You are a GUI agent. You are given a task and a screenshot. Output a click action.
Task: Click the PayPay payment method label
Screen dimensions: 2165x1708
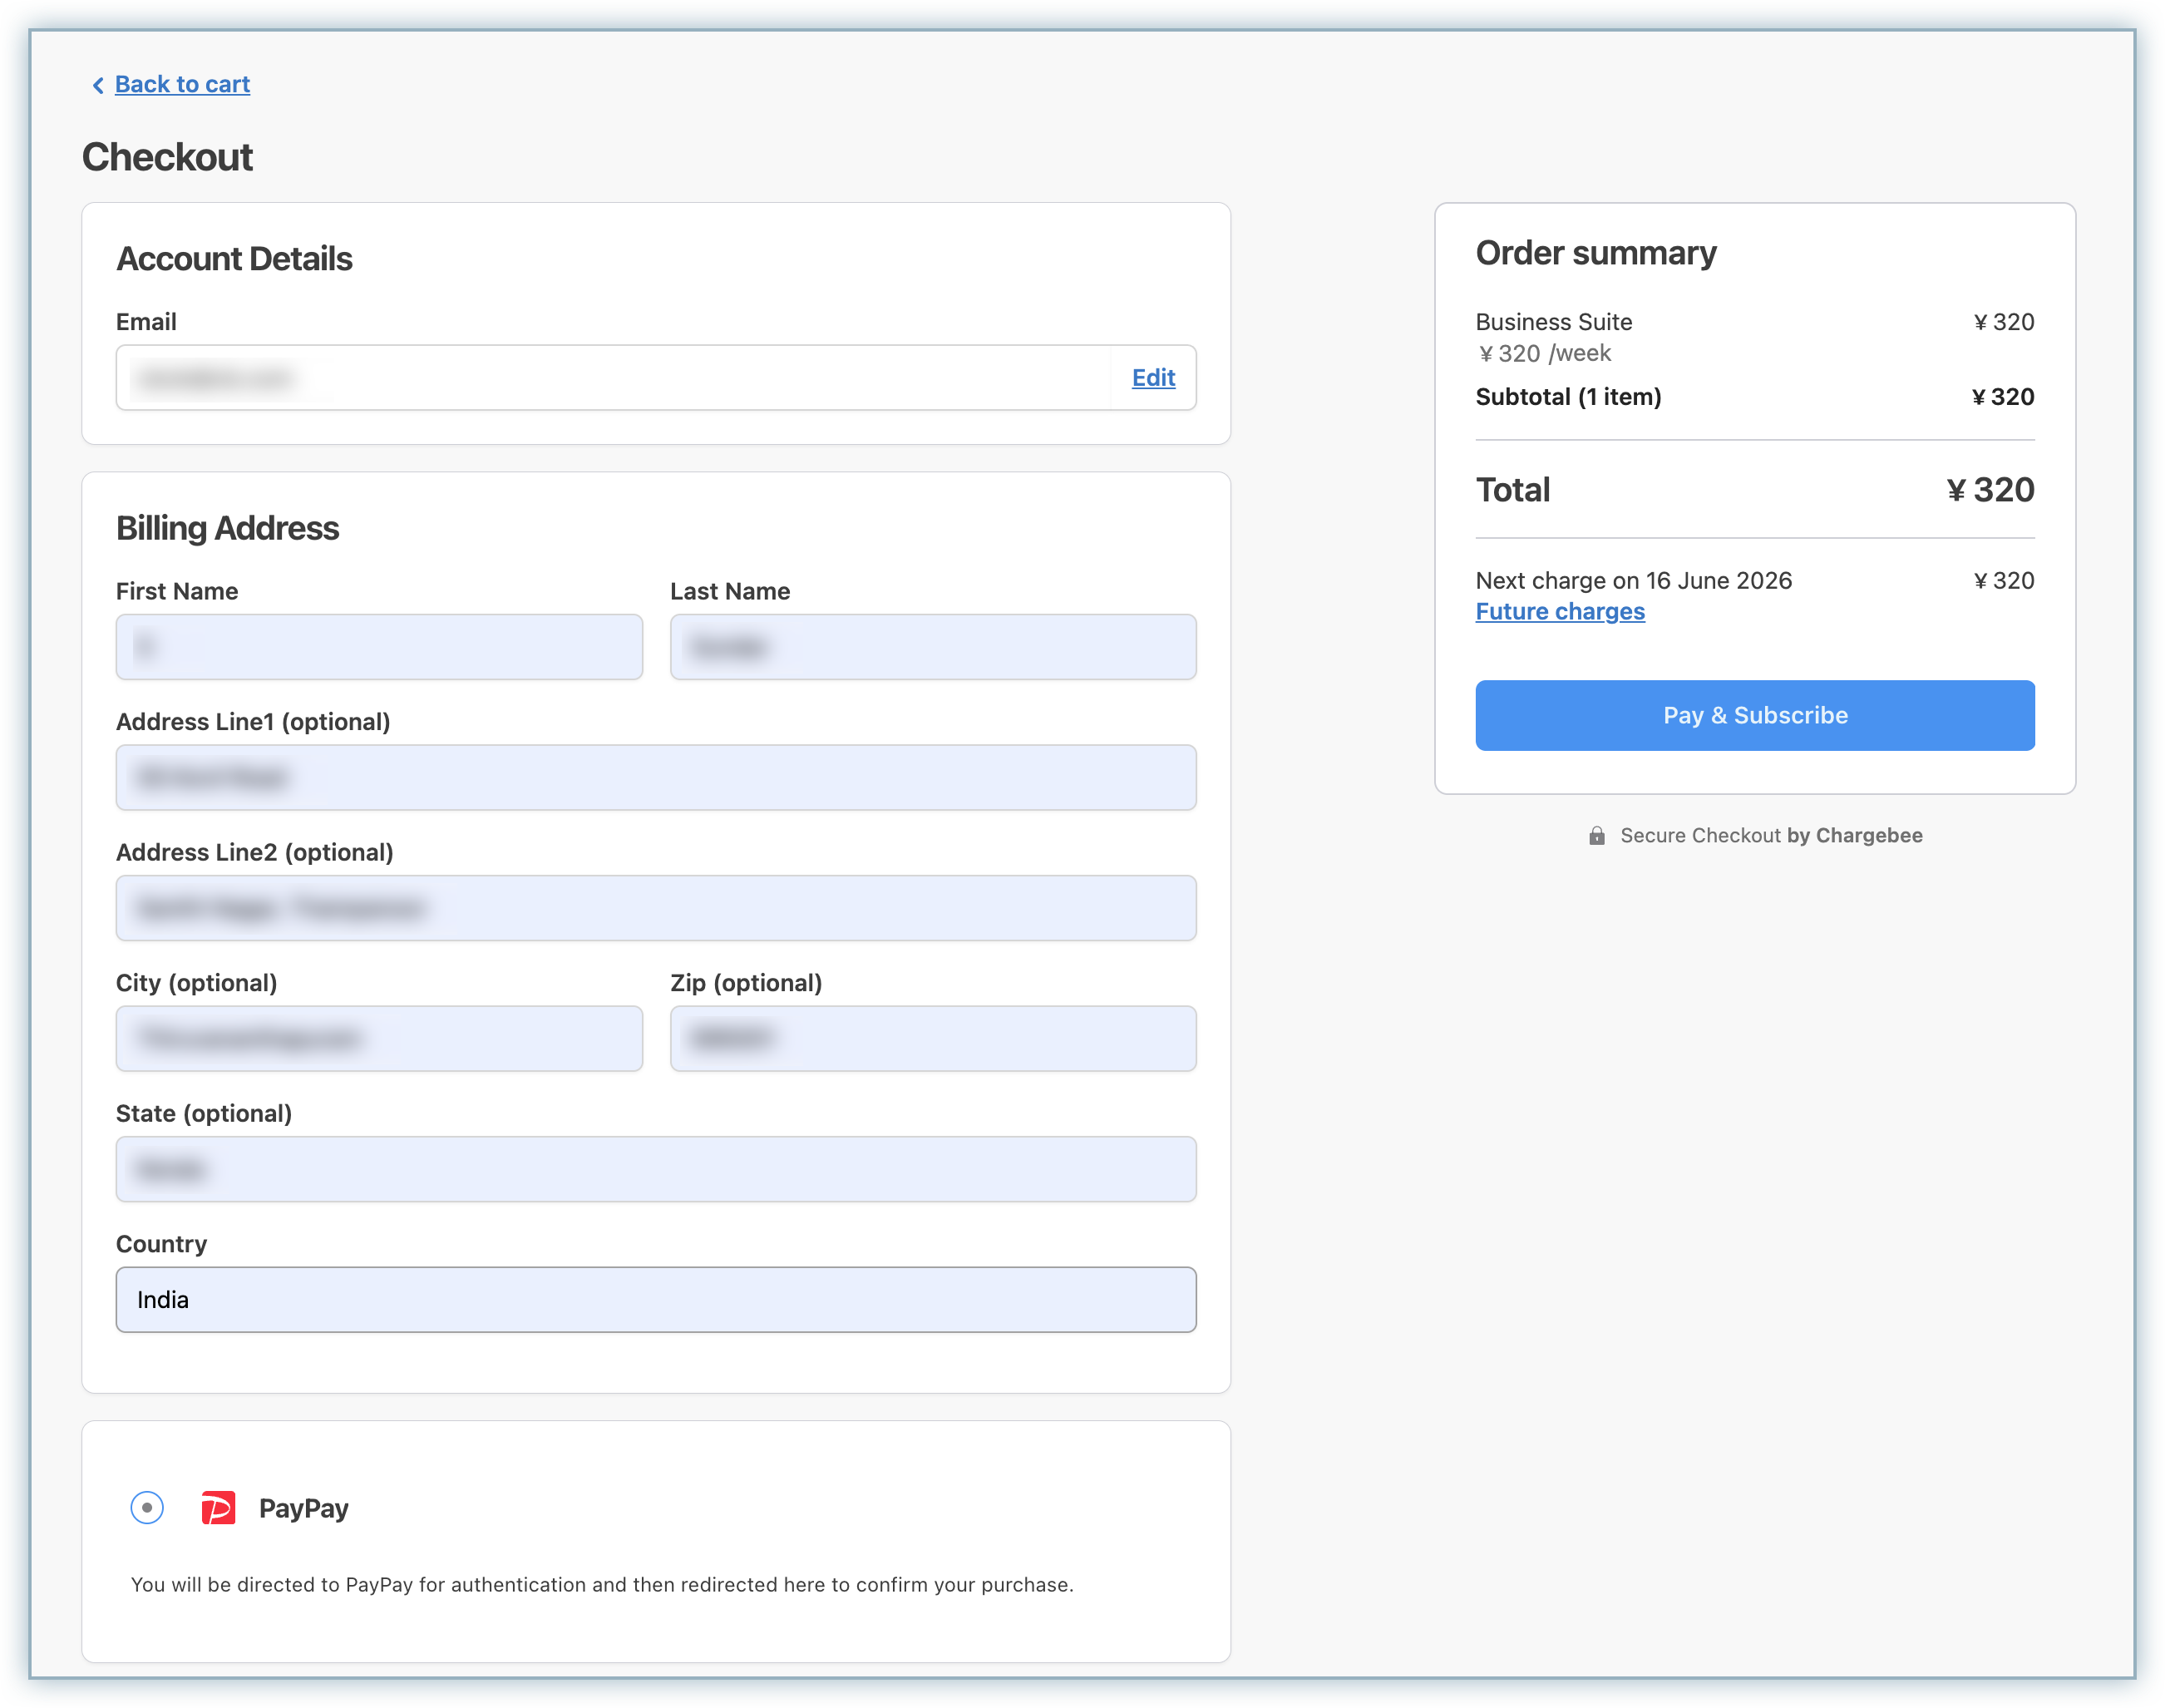pos(304,1508)
